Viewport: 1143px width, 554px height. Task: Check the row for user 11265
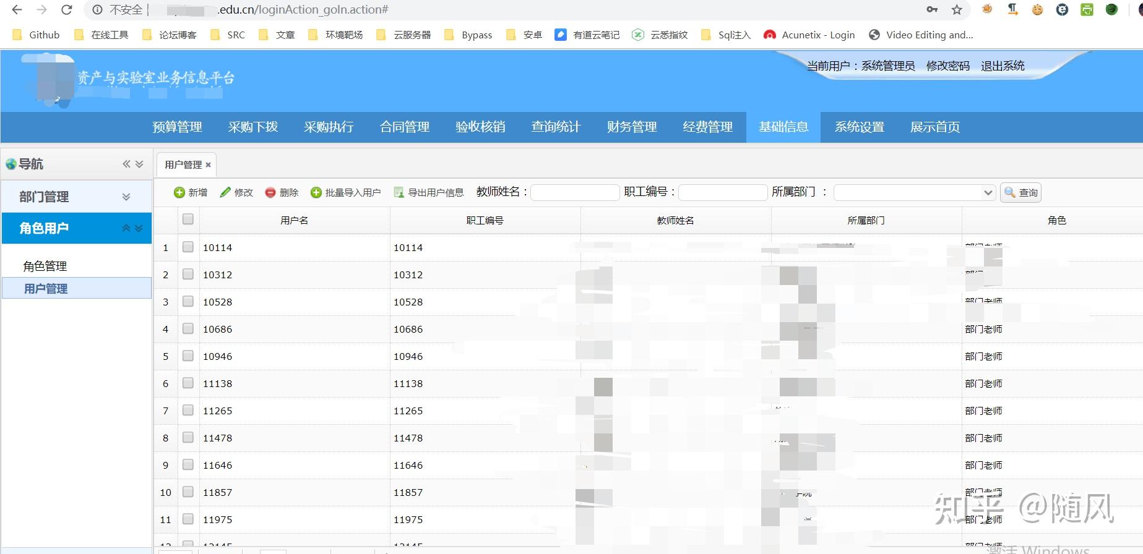click(188, 410)
